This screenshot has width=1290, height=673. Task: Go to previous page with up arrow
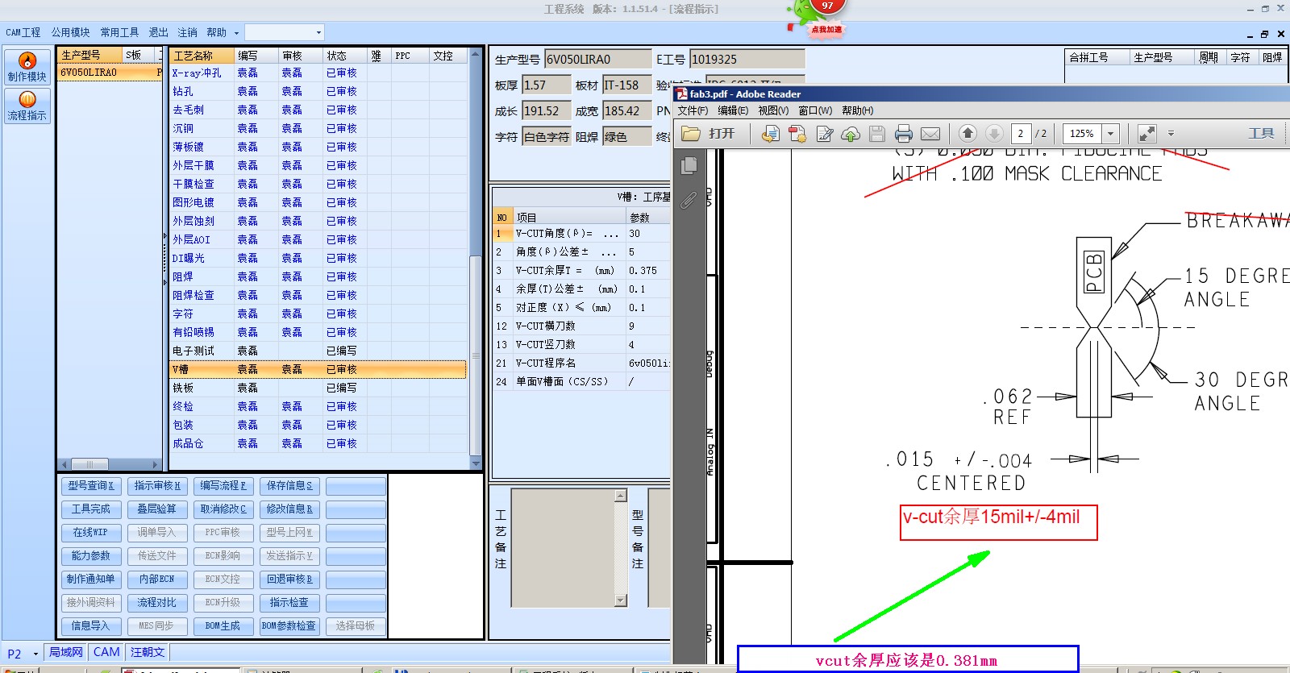[968, 134]
